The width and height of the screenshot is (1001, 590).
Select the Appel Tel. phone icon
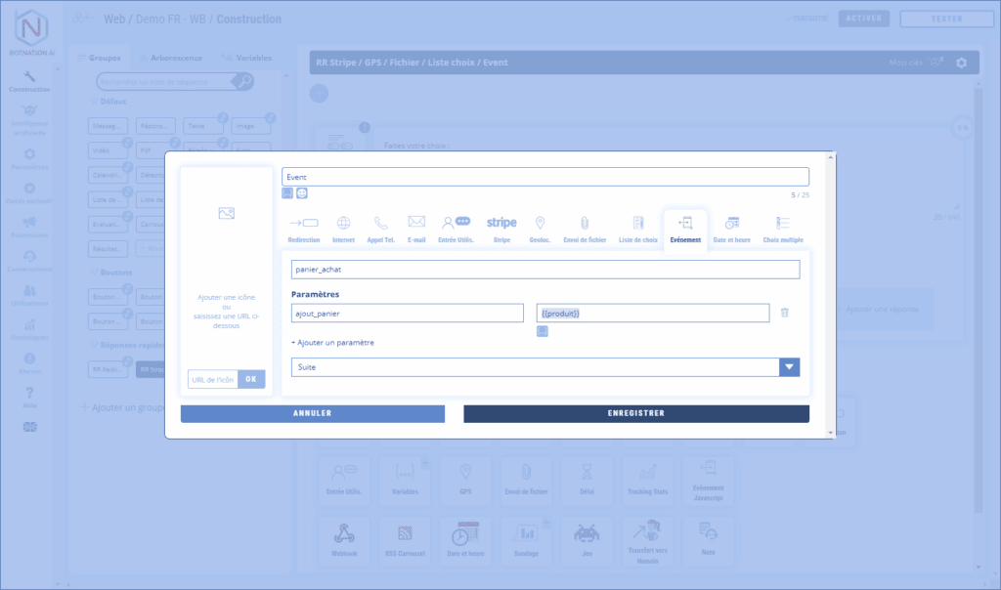pos(380,224)
